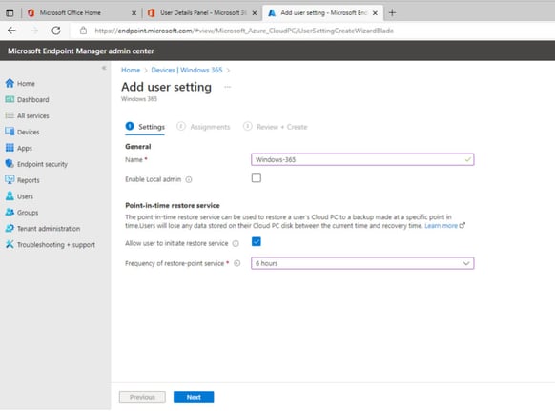Image resolution: width=555 pixels, height=411 pixels.
Task: Click info icon beside Frequency of restore-point service
Action: [237, 263]
